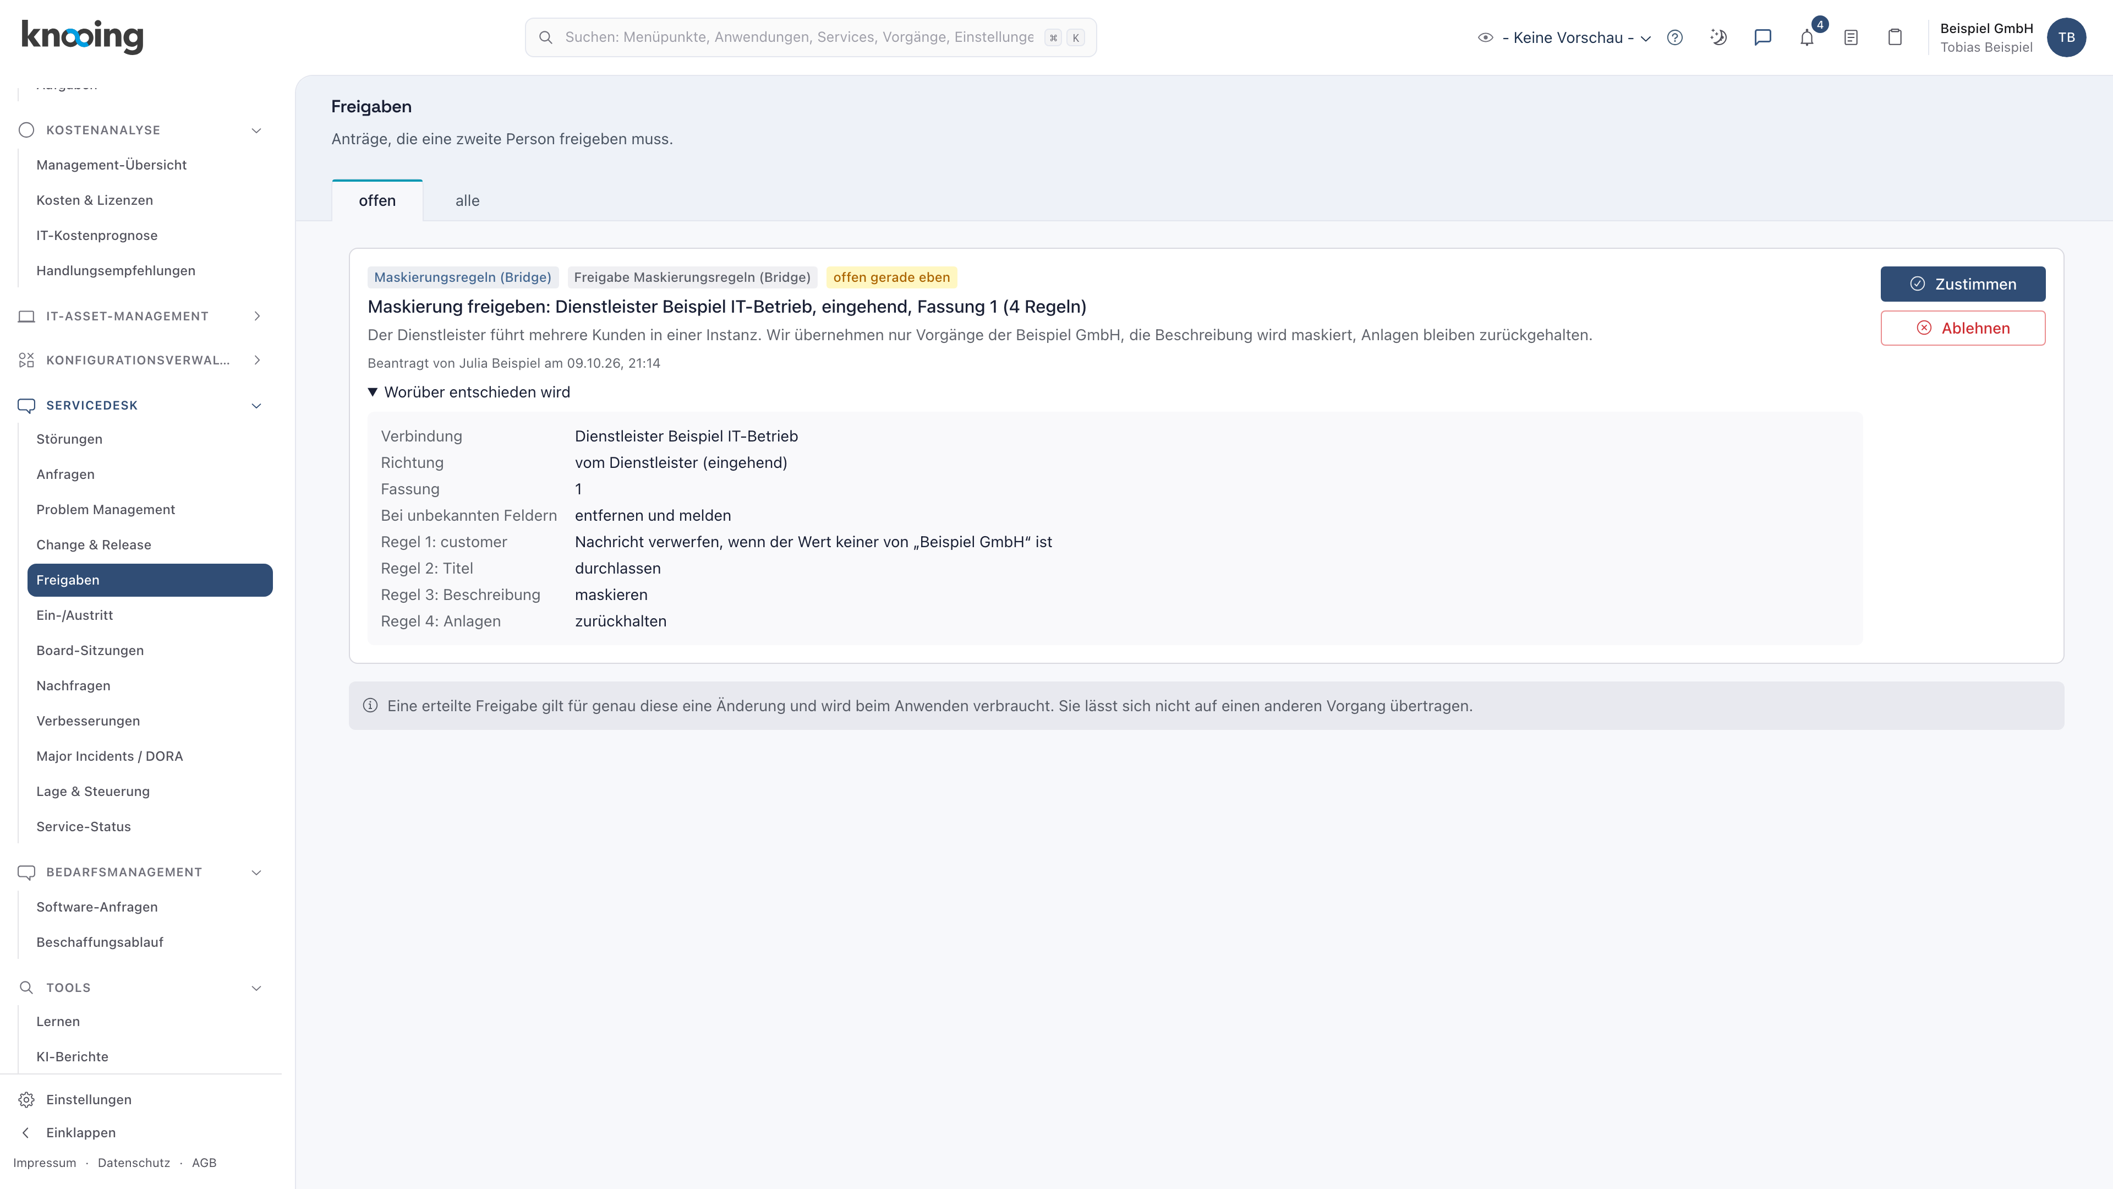Click the search magnifier icon
The width and height of the screenshot is (2113, 1189).
pos(545,38)
